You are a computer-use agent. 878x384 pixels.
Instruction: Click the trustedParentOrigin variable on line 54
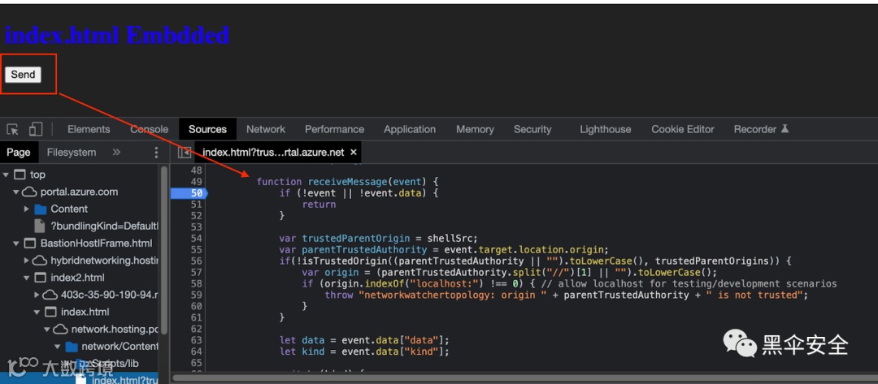coord(354,238)
